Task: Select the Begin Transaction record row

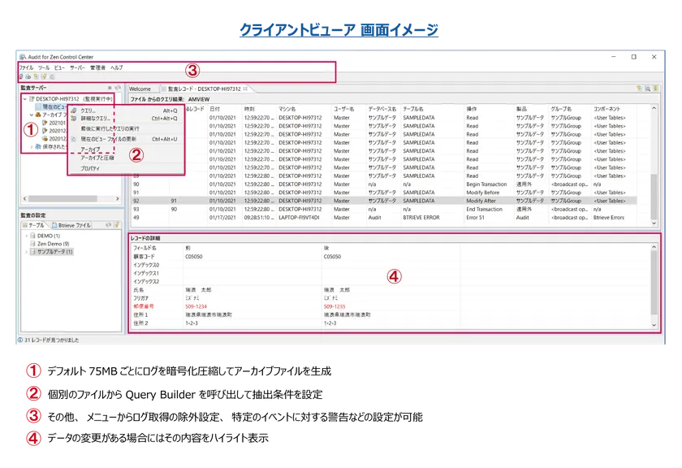Action: click(384, 184)
